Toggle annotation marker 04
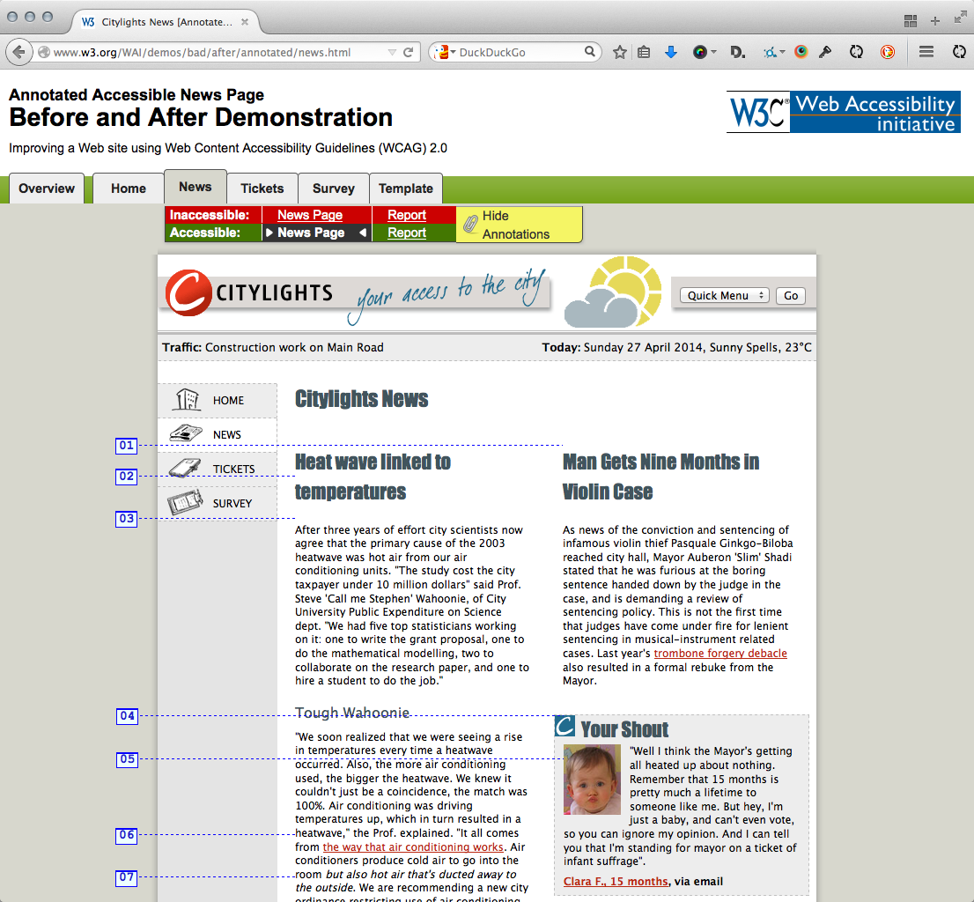 click(x=126, y=716)
